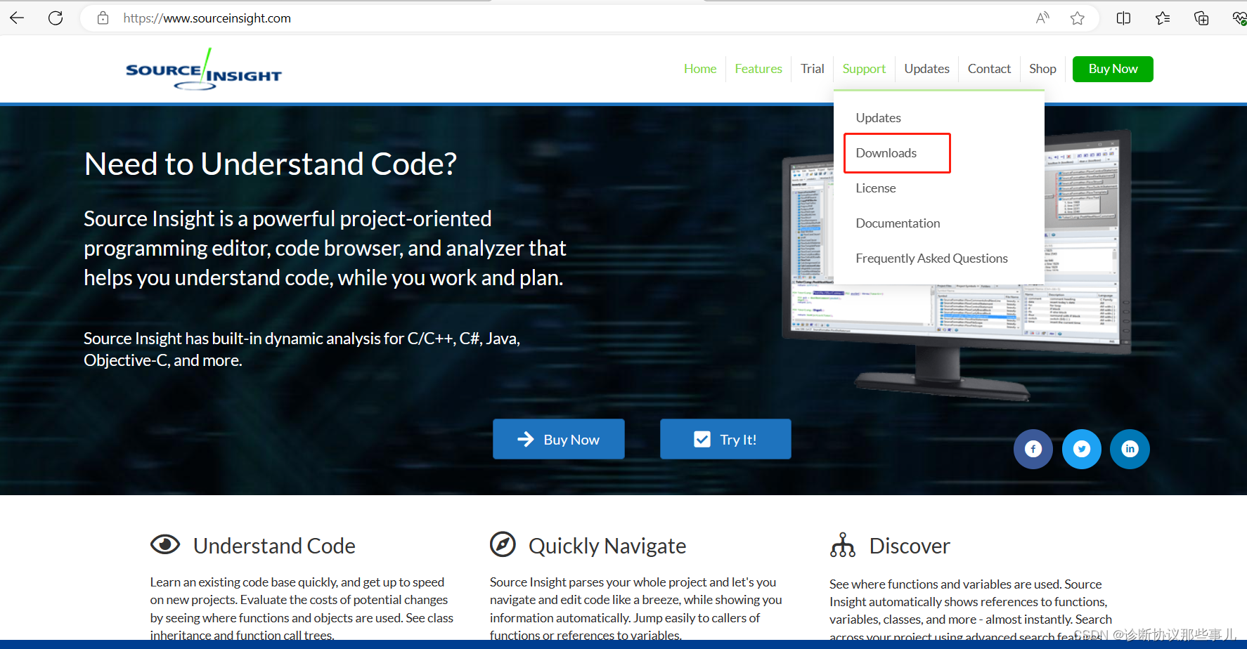Click the Quickly Navigate compass icon
This screenshot has width=1247, height=649.
tap(503, 544)
